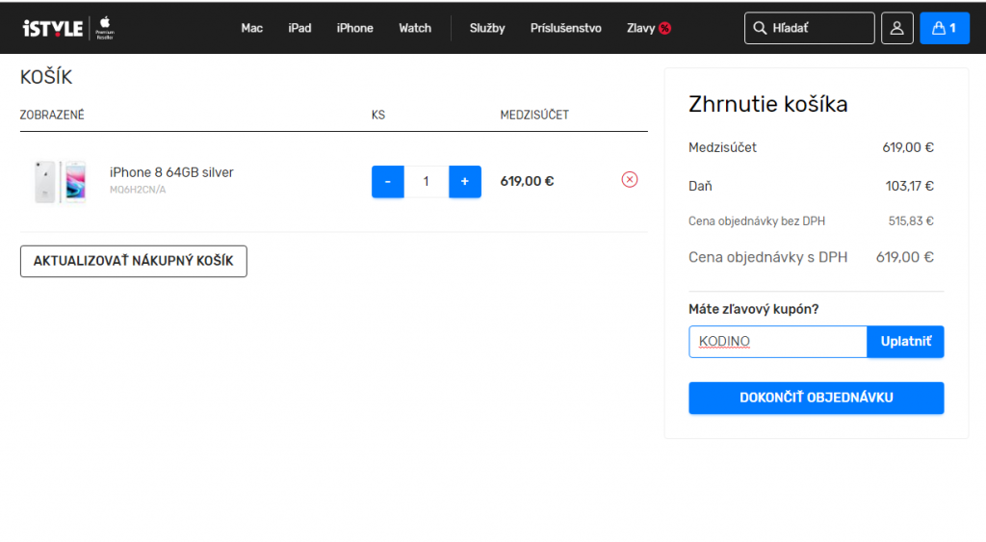Open the Služby menu
The height and width of the screenshot is (542, 986).
pos(487,28)
